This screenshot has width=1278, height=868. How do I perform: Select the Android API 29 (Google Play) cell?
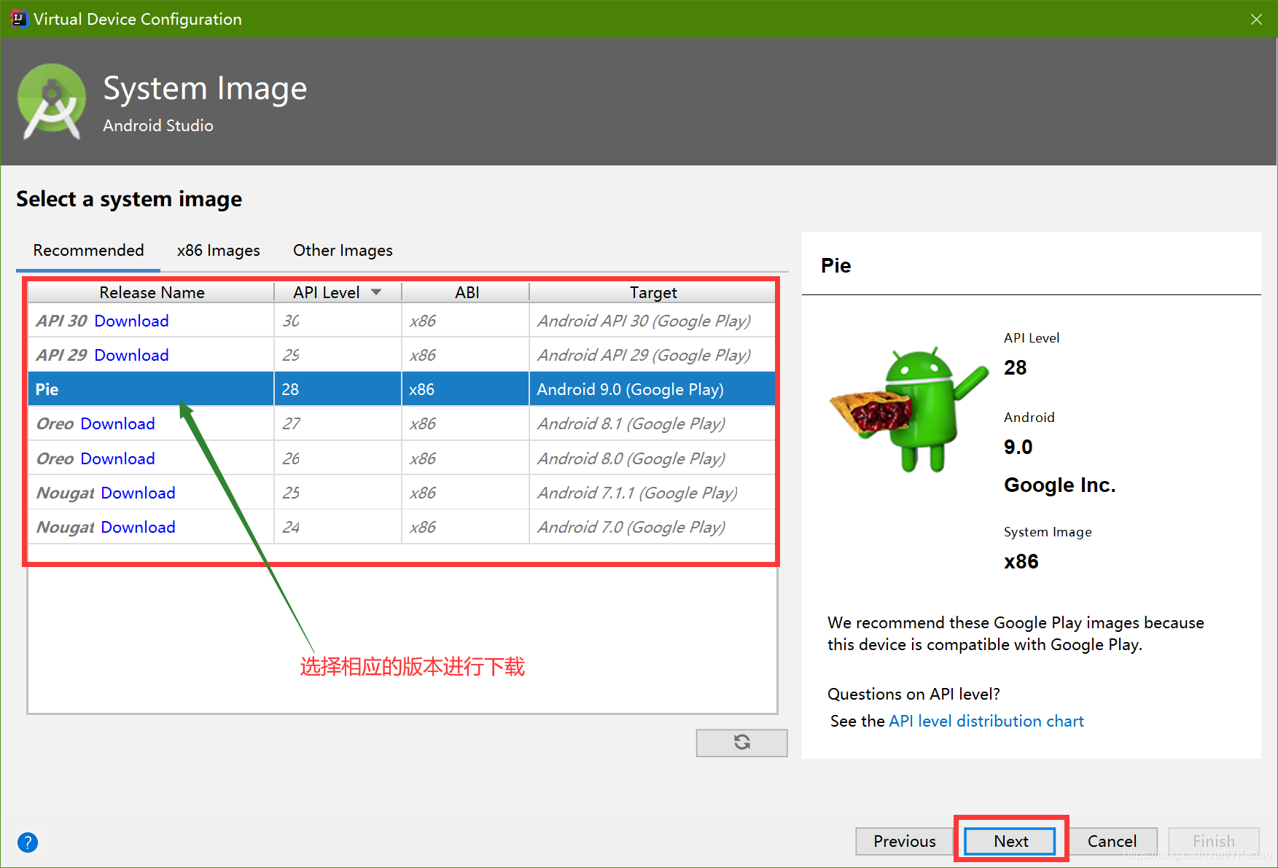[x=652, y=355]
